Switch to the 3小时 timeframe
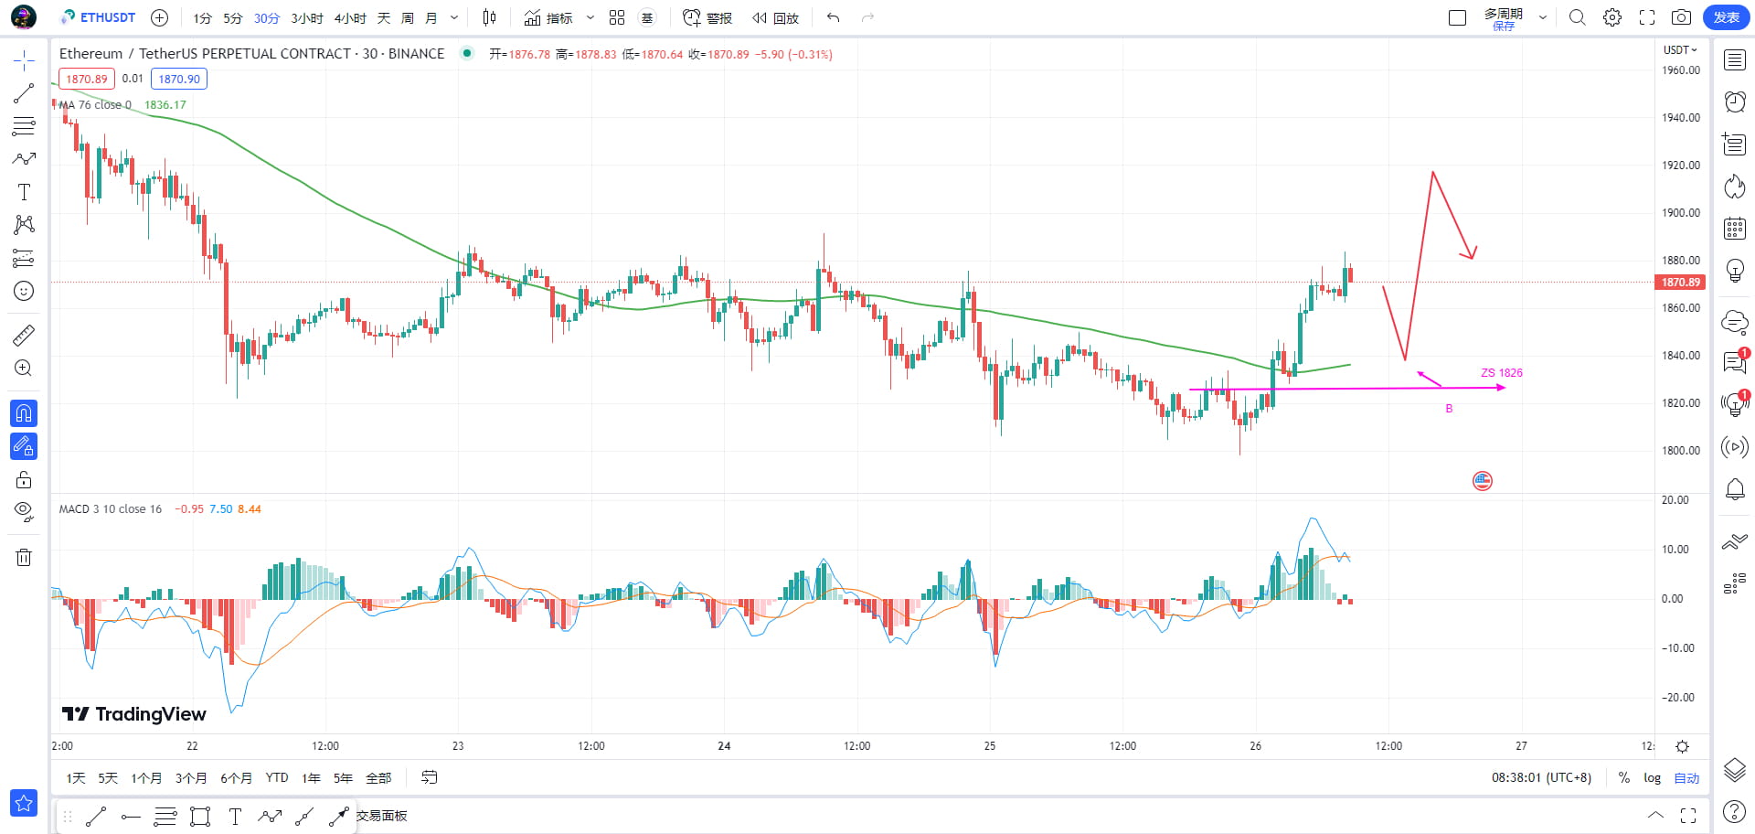 tap(307, 18)
